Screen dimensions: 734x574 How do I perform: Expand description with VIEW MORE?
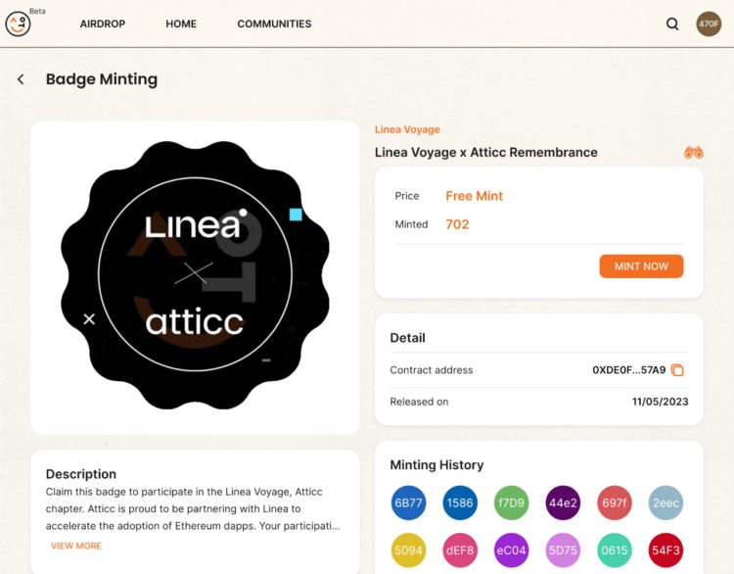coord(76,546)
